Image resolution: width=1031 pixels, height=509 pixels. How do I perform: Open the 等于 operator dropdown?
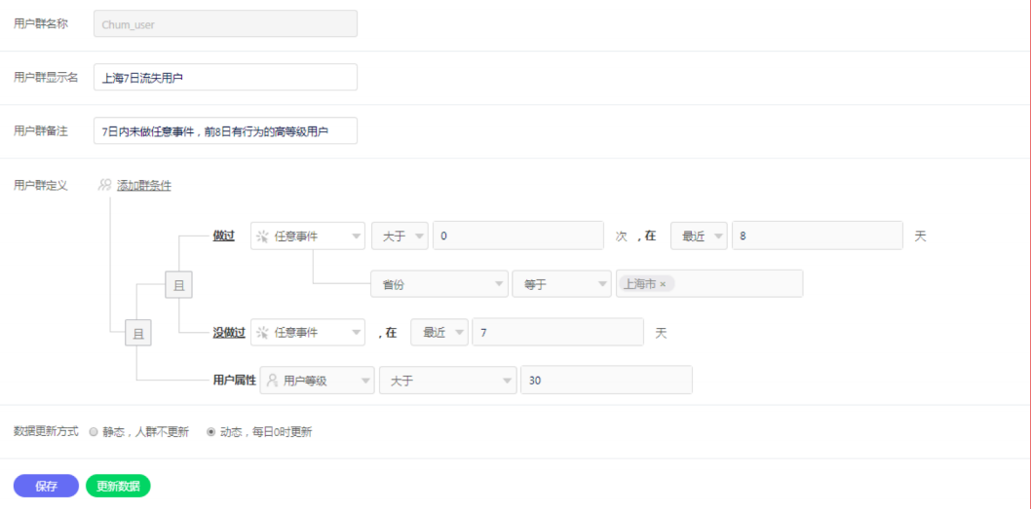tap(562, 284)
